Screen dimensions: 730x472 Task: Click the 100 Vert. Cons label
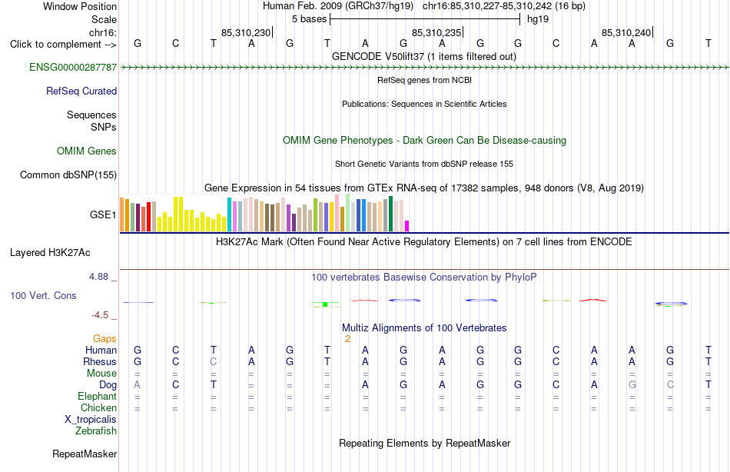43,295
